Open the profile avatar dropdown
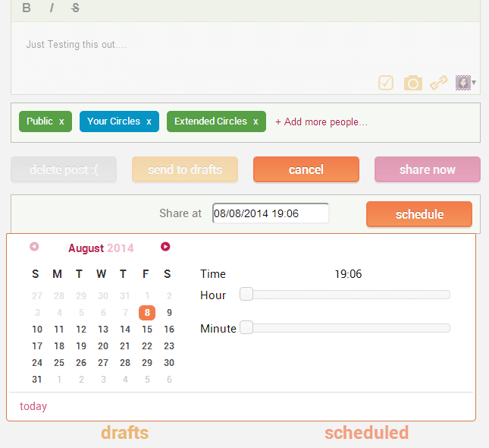The height and width of the screenshot is (448, 489). 465,83
